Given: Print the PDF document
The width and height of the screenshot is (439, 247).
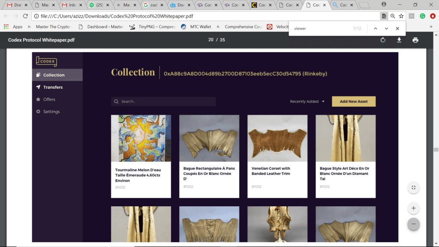Looking at the screenshot, I should tap(415, 40).
